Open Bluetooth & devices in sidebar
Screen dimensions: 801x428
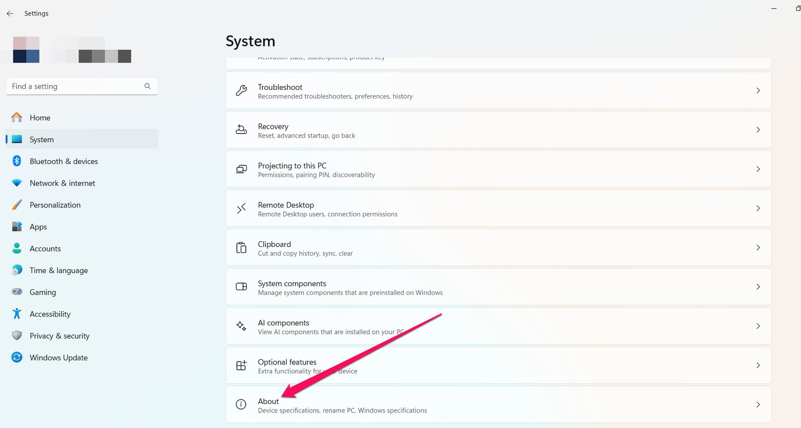(64, 161)
